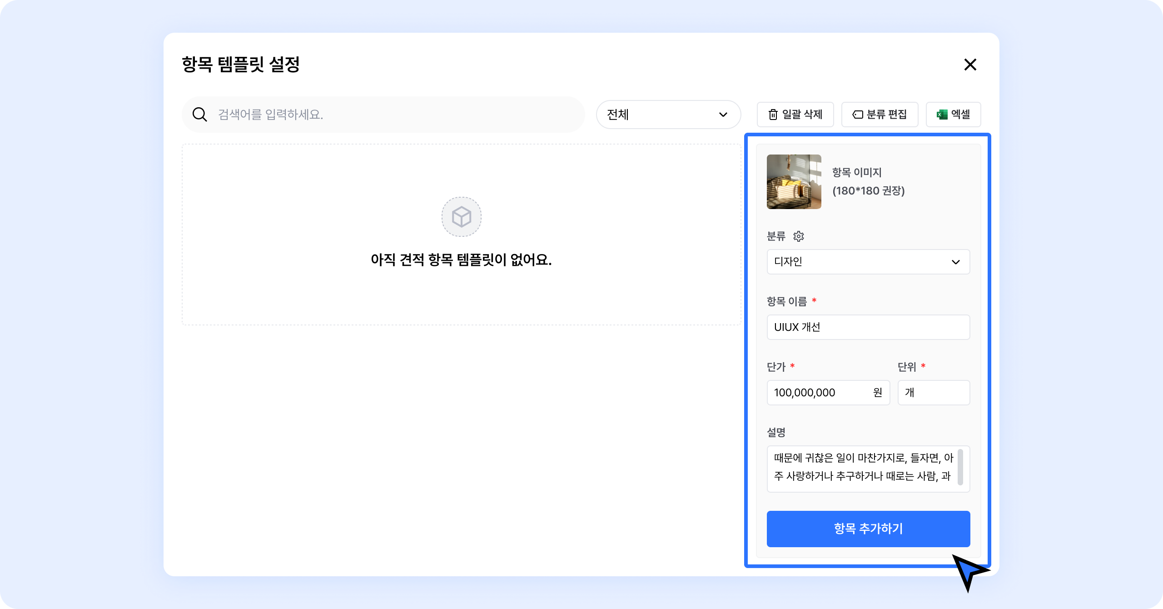Click the Excel icon in 엑셀 button
This screenshot has height=609, width=1163.
pos(942,115)
